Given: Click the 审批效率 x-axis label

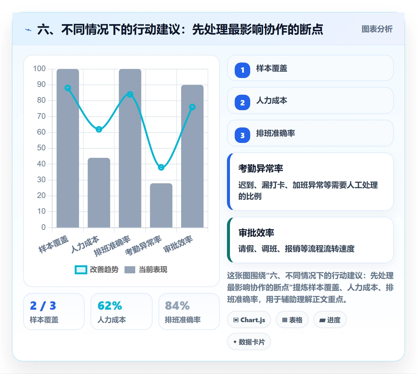Looking at the screenshot, I should (178, 244).
